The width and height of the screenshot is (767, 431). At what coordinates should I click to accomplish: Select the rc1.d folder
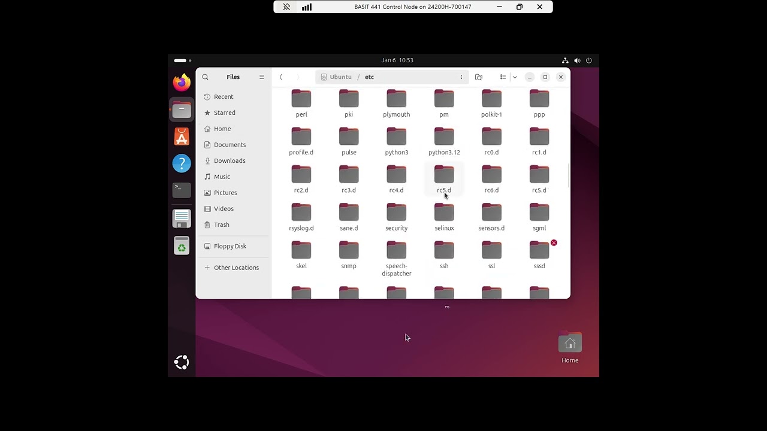coord(539,141)
